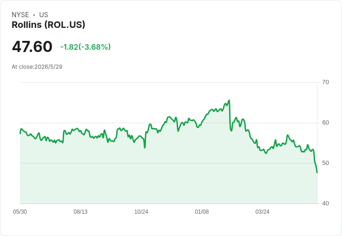Click the 01/08 x-axis date label
The width and height of the screenshot is (342, 236).
coord(202,212)
